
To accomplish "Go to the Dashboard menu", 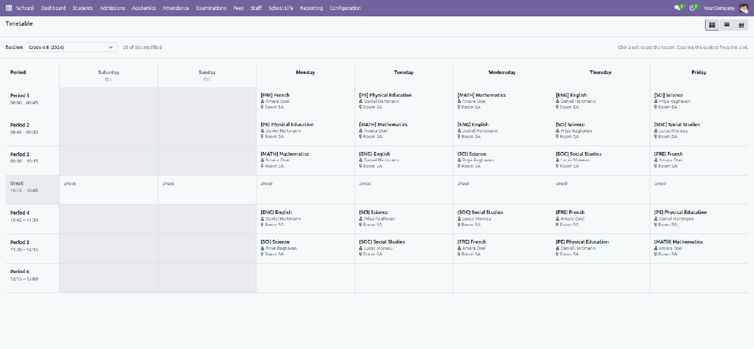I will (53, 8).
